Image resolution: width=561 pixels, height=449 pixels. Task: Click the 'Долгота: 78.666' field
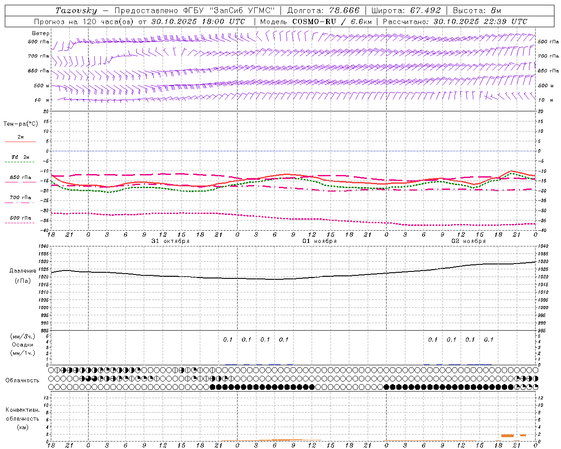pos(323,11)
